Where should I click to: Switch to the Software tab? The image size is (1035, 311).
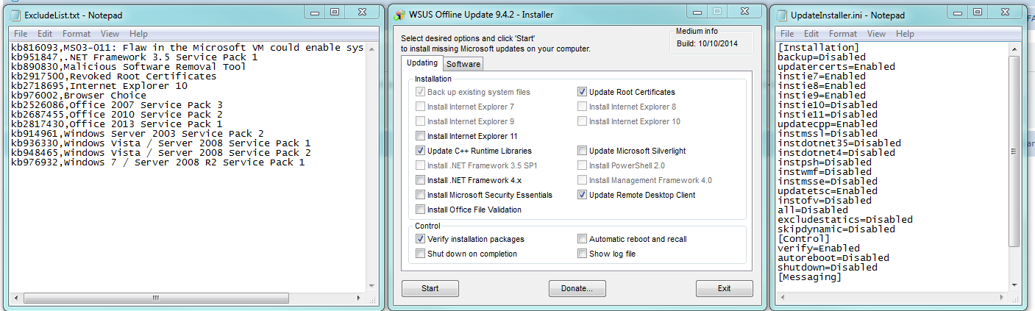point(463,64)
